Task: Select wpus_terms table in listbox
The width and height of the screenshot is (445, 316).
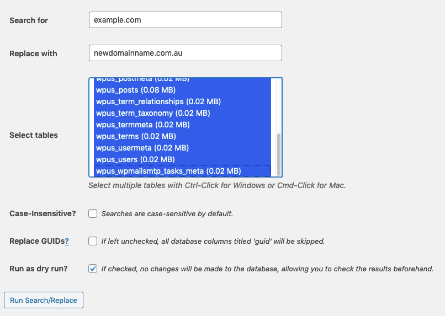Action: (136, 136)
